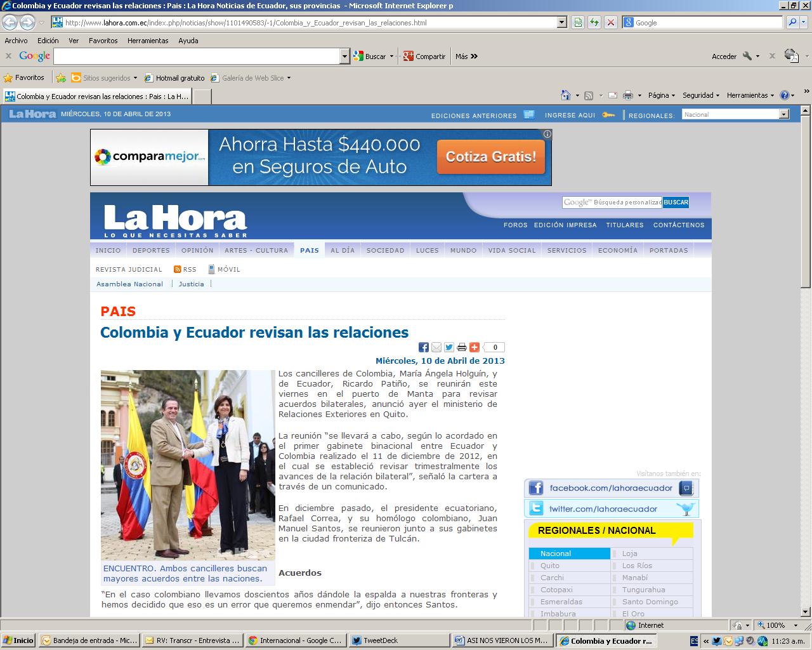The width and height of the screenshot is (812, 650).
Task: Expand the Google toolbar search box dropdown
Action: tap(344, 56)
